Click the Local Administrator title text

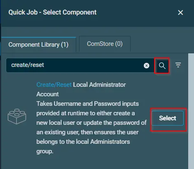pos(99,85)
